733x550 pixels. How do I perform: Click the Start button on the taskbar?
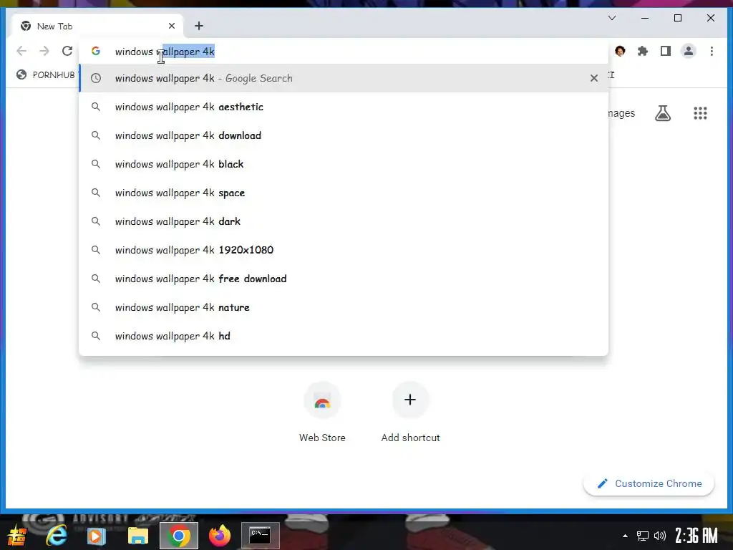coord(16,536)
